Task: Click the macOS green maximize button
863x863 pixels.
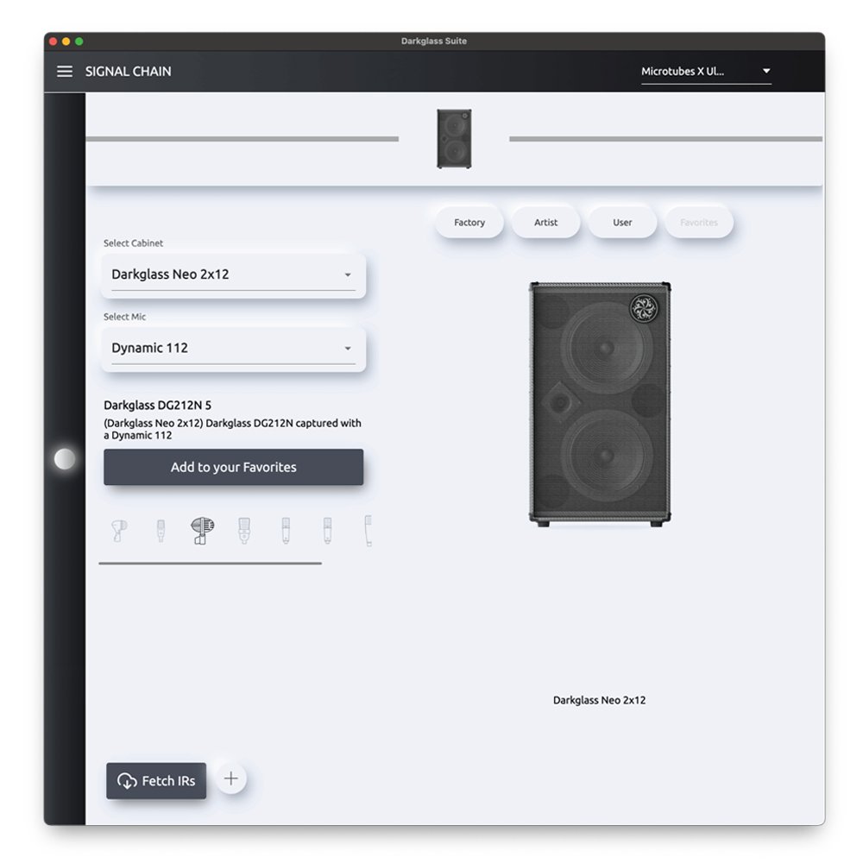Action: (x=79, y=41)
